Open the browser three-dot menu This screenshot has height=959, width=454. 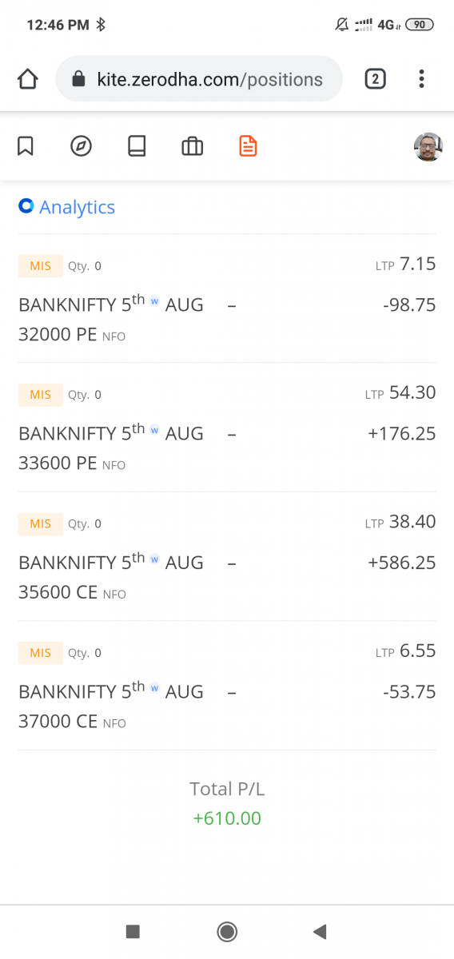tap(421, 78)
